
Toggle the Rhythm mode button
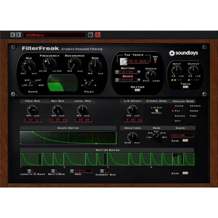coord(137,90)
